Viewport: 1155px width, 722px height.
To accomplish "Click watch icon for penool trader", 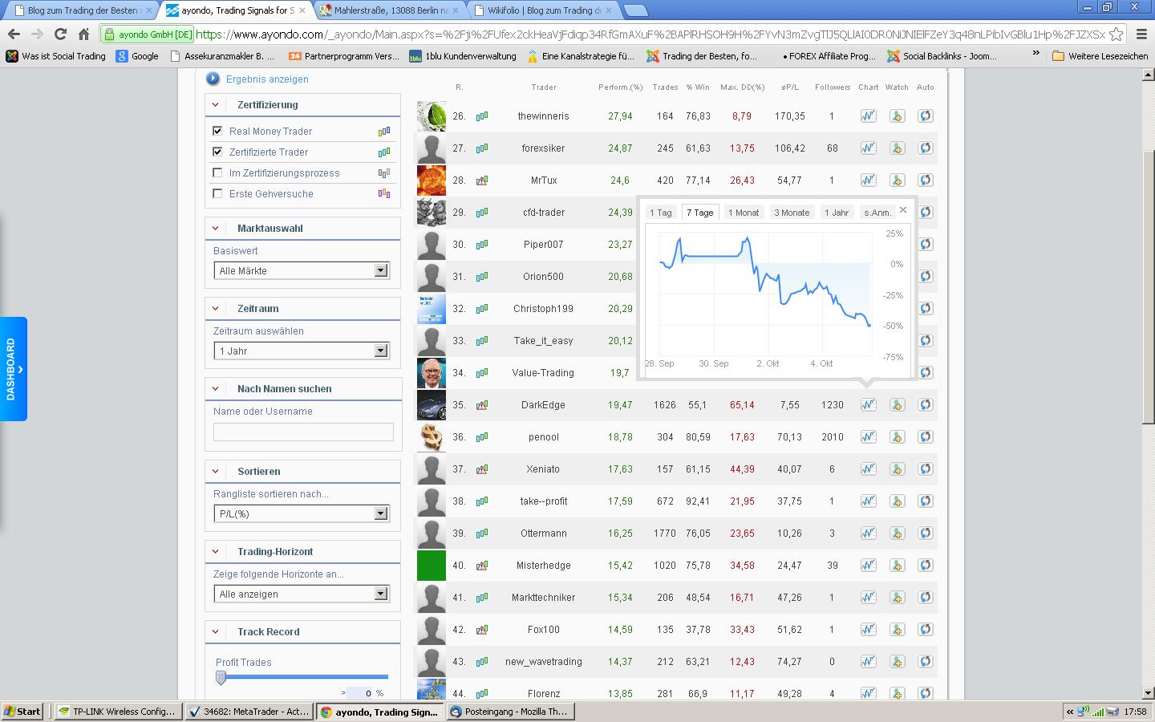I will point(897,437).
